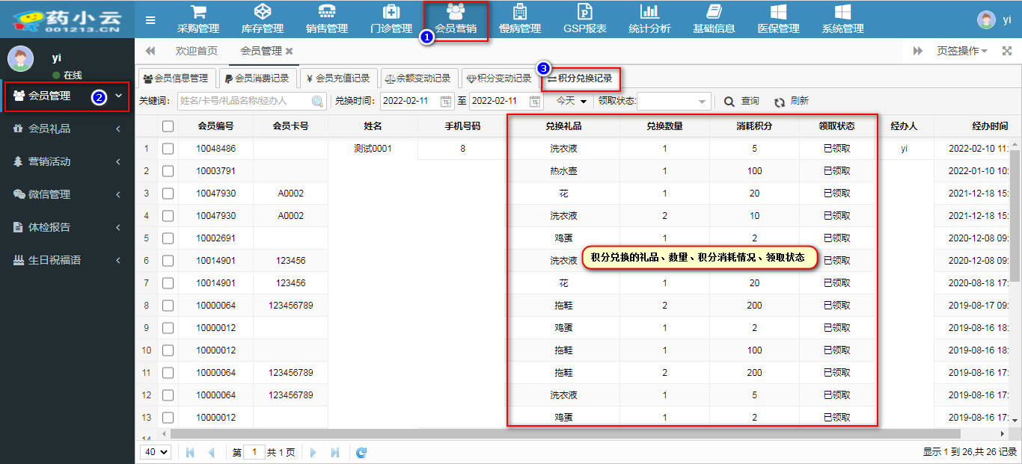Switch to 欢迎首页 tab

pyautogui.click(x=197, y=51)
